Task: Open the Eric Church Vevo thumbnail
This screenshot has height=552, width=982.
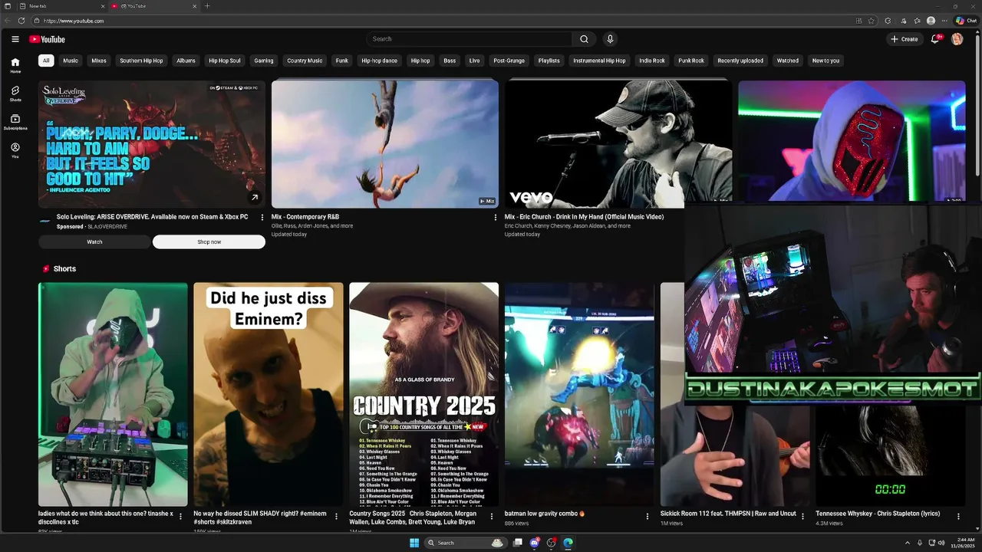Action: 618,144
